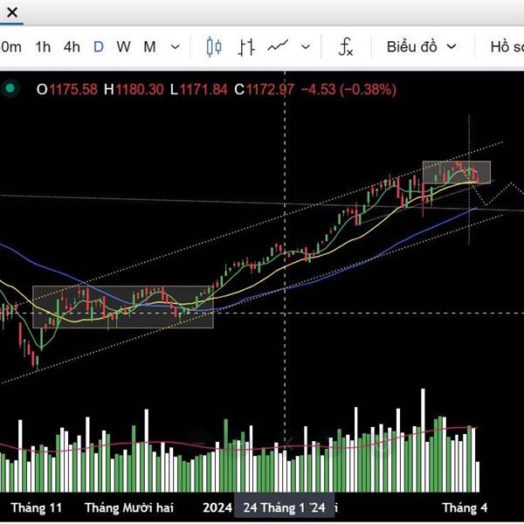Select the daily D timeframe
The height and width of the screenshot is (524, 524).
(x=99, y=47)
